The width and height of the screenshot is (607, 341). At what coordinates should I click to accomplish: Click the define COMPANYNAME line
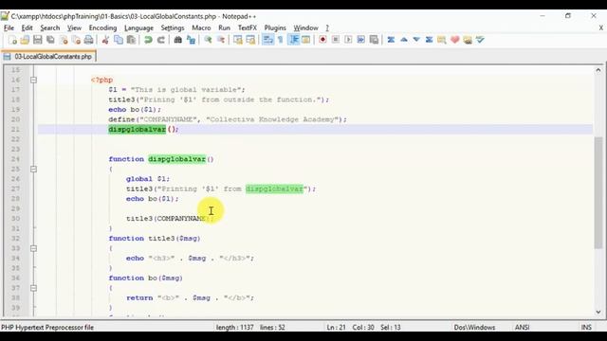(x=228, y=119)
